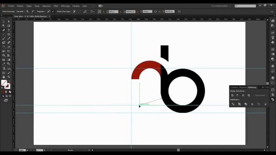Screen dimensions: 276x155
Task: Click the X coordinate field
Action: [113, 12]
